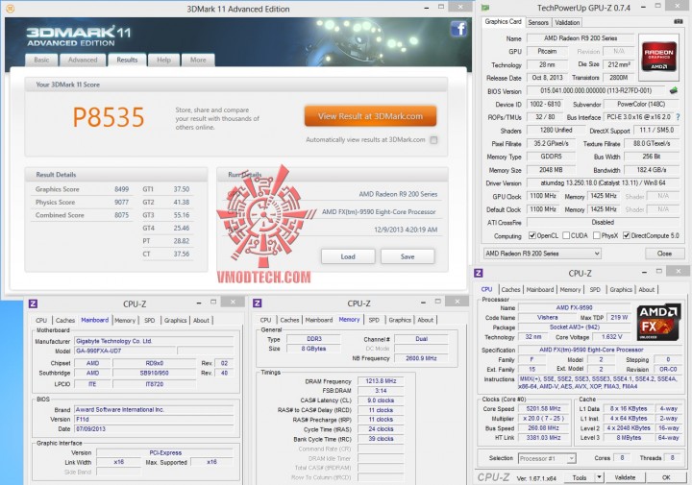The image size is (692, 485).
Task: Toggle the CUDA checkbox in GPU-Z
Action: click(566, 235)
